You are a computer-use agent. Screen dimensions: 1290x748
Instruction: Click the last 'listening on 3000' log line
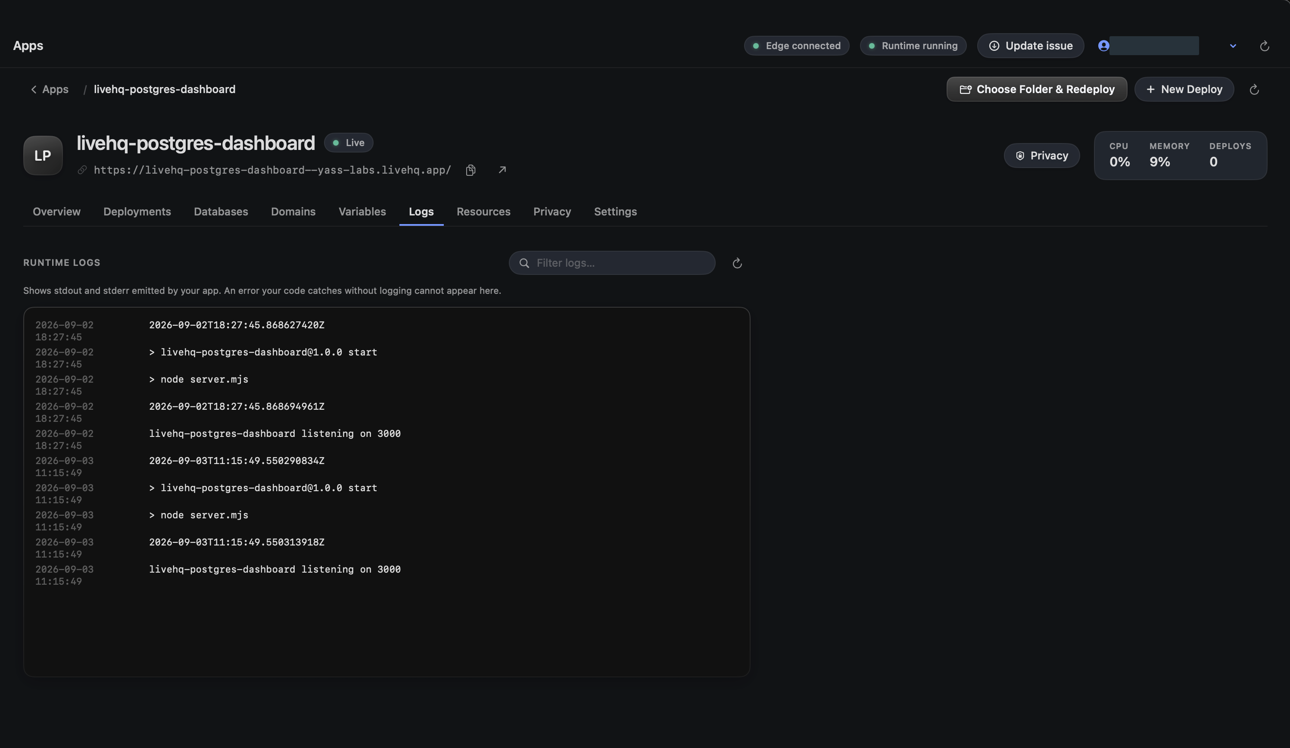[275, 569]
